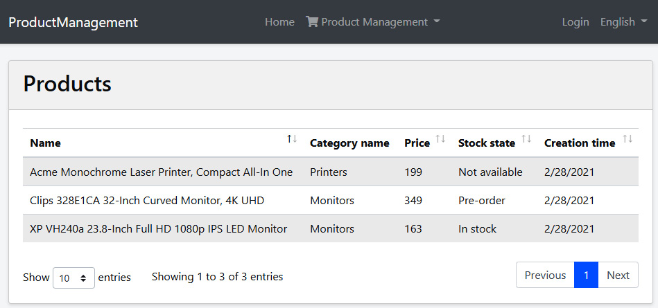Click the shopping cart icon in navbar
Image resolution: width=658 pixels, height=308 pixels.
coord(312,21)
